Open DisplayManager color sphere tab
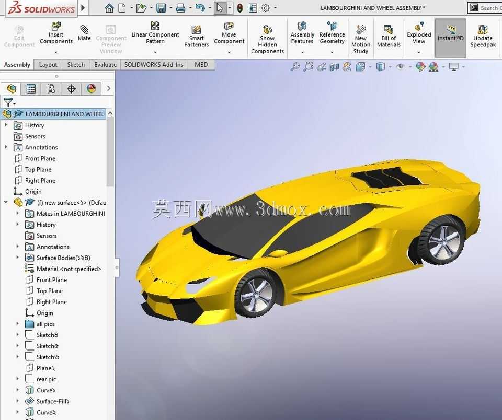 91,89
